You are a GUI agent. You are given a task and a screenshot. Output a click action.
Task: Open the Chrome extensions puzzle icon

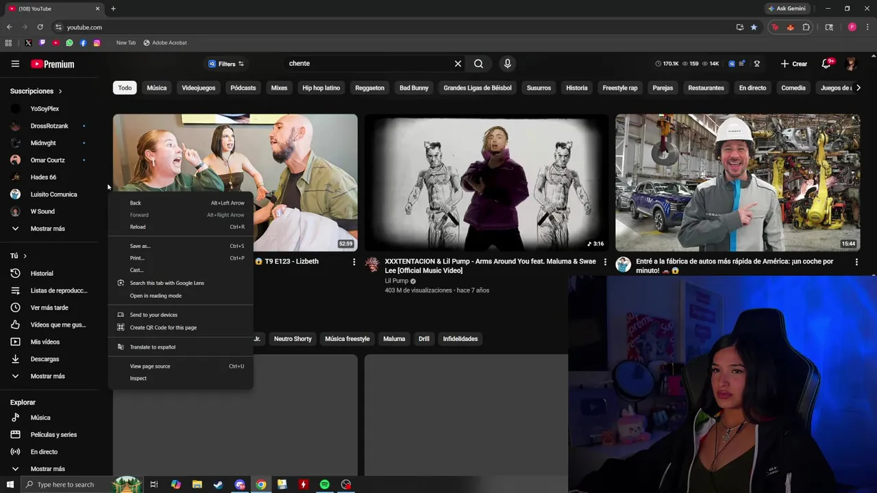806,27
